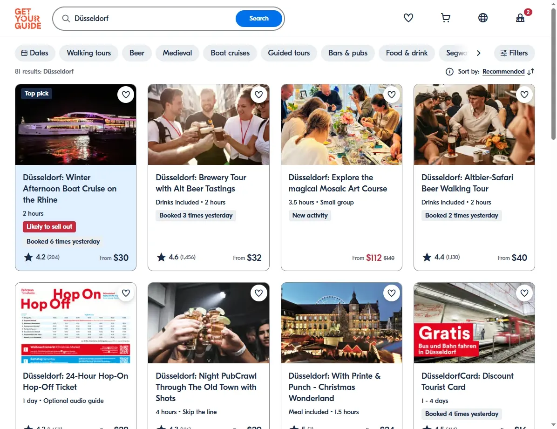557x429 pixels.
Task: Filter by Medieval category
Action: (177, 53)
